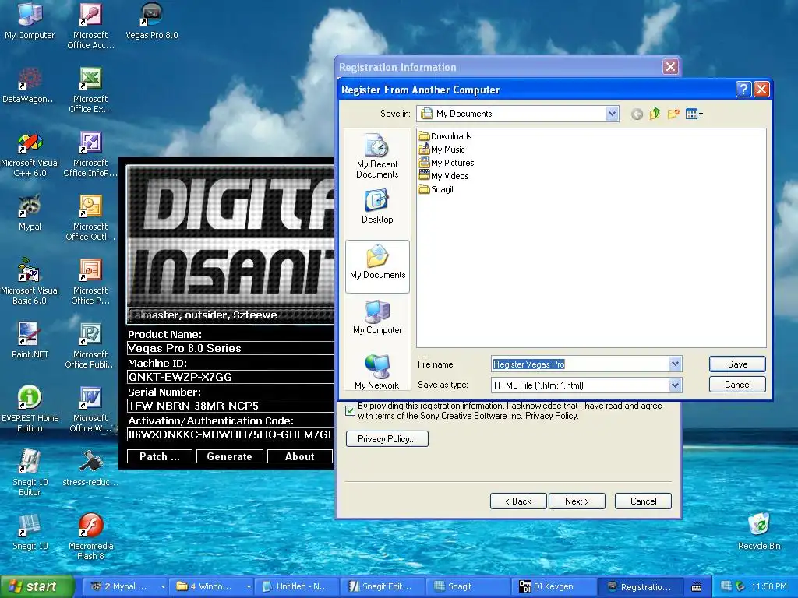Switch to DI Keygen taskbar item
The image size is (798, 598).
[553, 587]
